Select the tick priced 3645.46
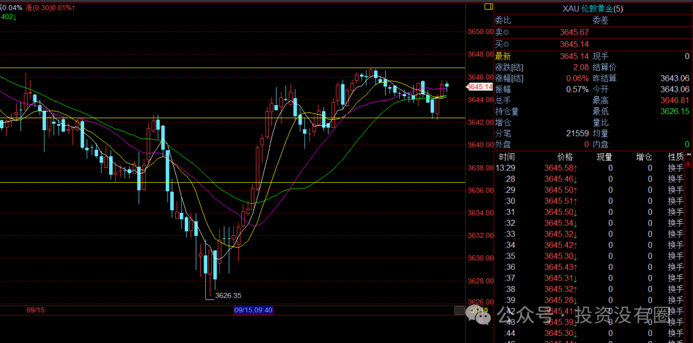 pos(561,179)
